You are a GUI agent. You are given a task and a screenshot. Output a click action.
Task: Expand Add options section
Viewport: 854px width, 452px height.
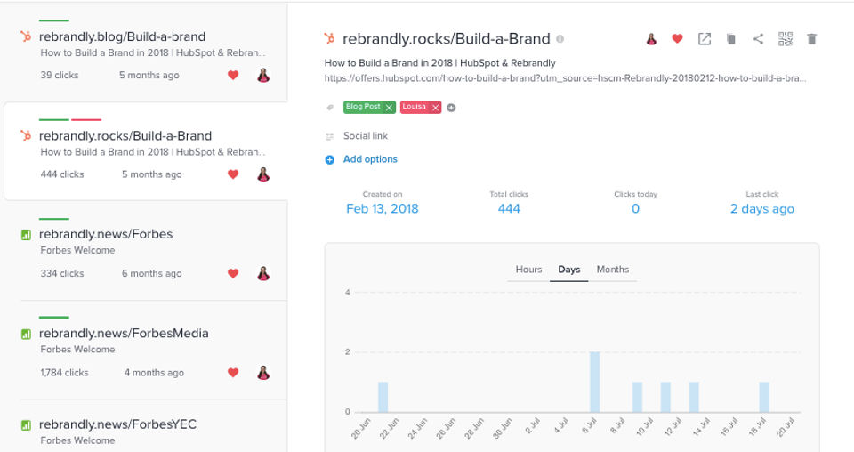coord(369,159)
